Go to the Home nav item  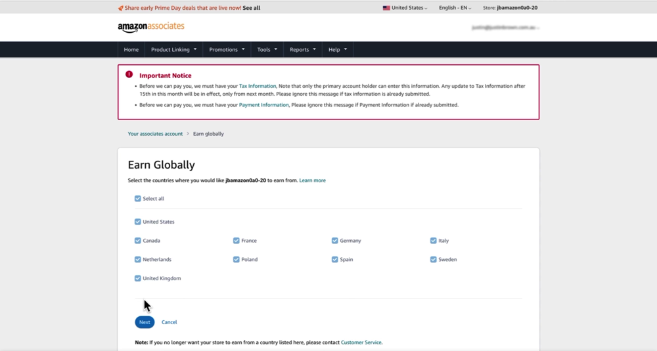click(x=131, y=49)
